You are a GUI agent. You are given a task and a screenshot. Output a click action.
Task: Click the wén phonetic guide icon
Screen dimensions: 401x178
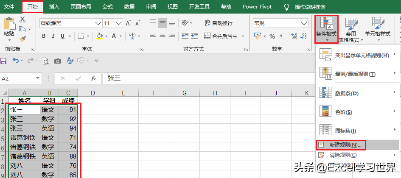(x=132, y=36)
